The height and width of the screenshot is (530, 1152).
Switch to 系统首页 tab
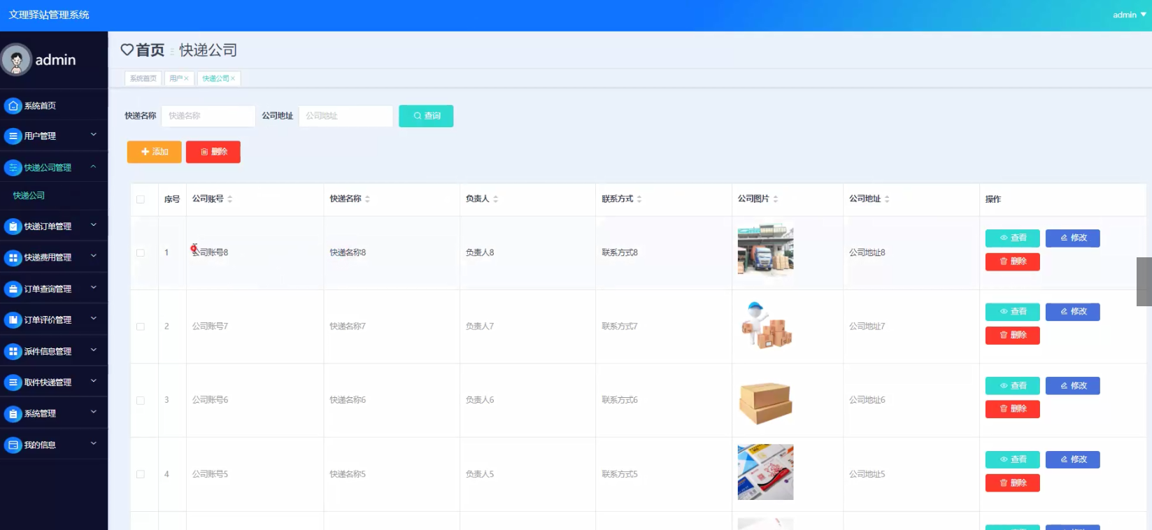click(143, 78)
